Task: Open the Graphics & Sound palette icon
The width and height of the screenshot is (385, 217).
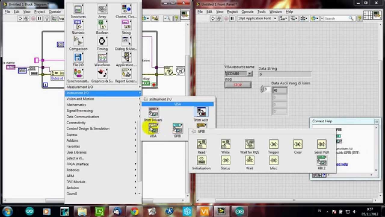Action: tap(102, 73)
